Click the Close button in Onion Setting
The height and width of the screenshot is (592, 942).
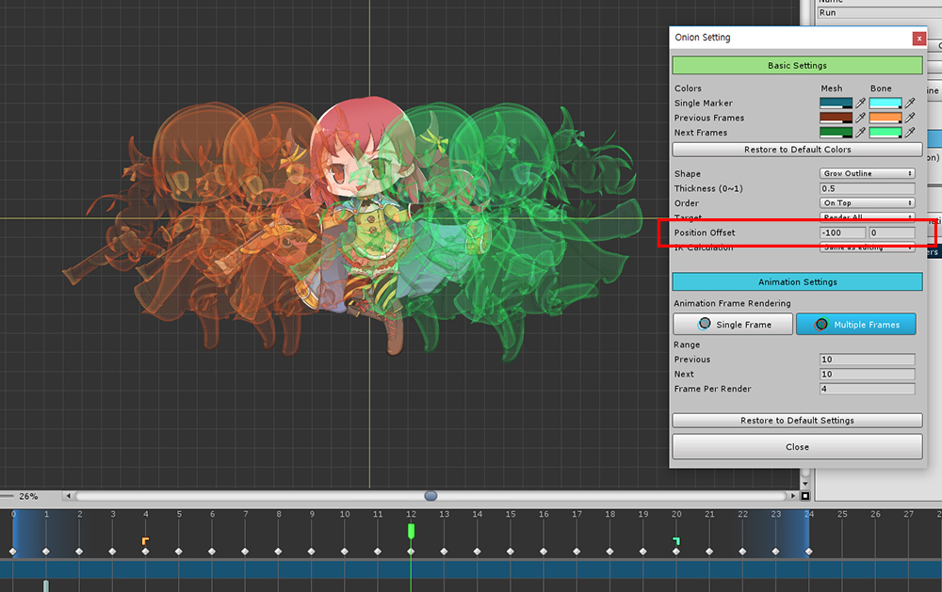pos(797,447)
